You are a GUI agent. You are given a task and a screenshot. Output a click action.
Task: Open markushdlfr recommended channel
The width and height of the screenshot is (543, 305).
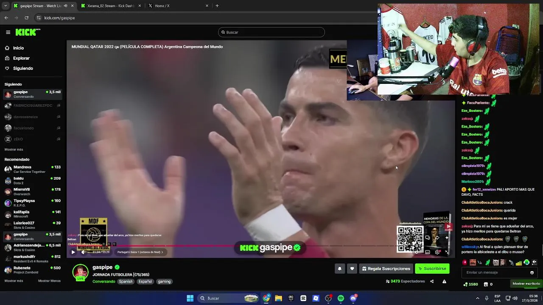point(32,259)
